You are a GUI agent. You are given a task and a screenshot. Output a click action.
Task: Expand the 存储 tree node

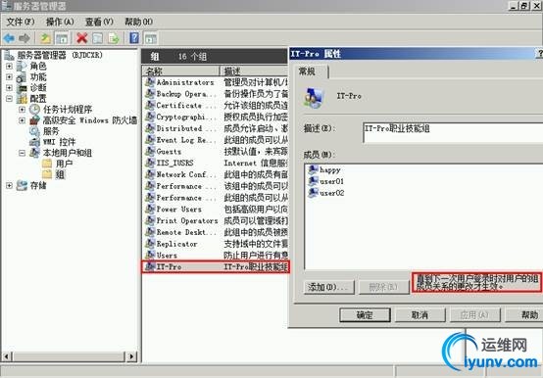click(10, 185)
